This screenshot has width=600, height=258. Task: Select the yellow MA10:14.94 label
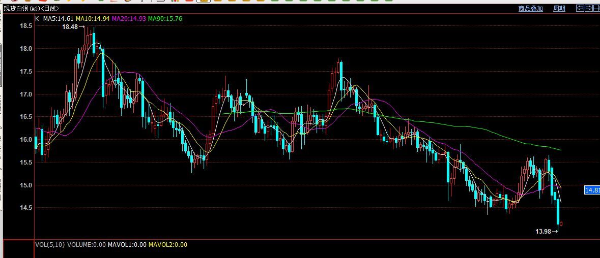[93, 19]
